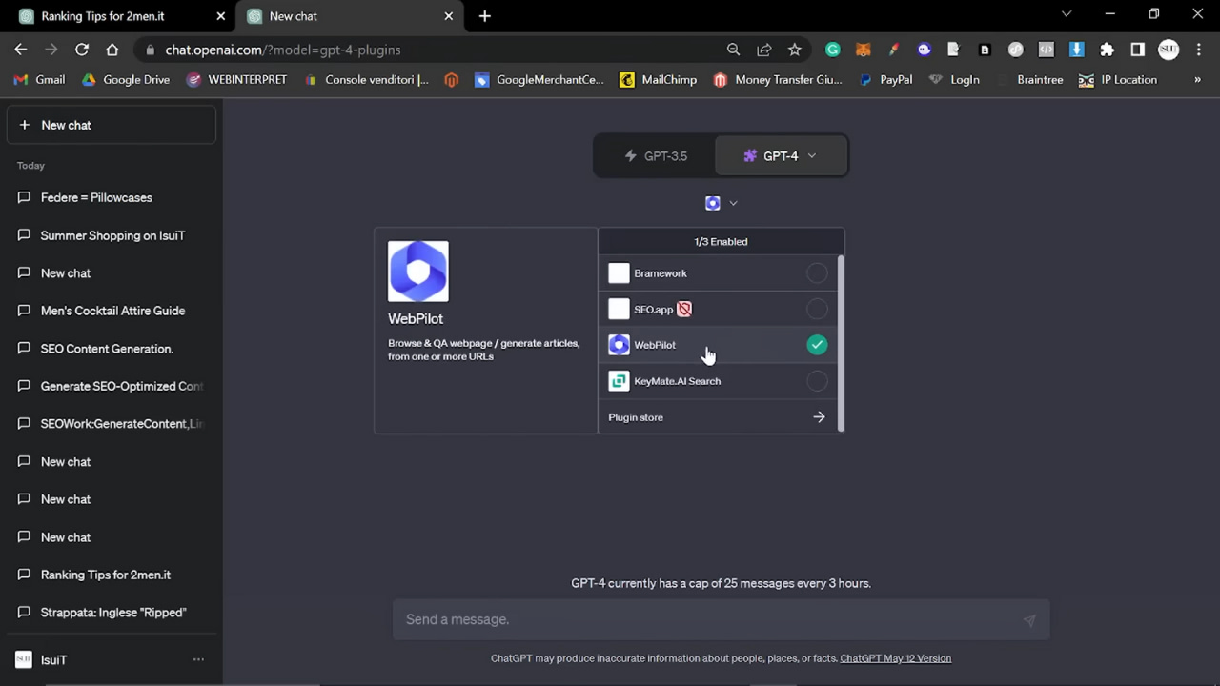This screenshot has height=686, width=1220.
Task: Collapse the enabled plugins dropdown below the model selector
Action: (722, 203)
